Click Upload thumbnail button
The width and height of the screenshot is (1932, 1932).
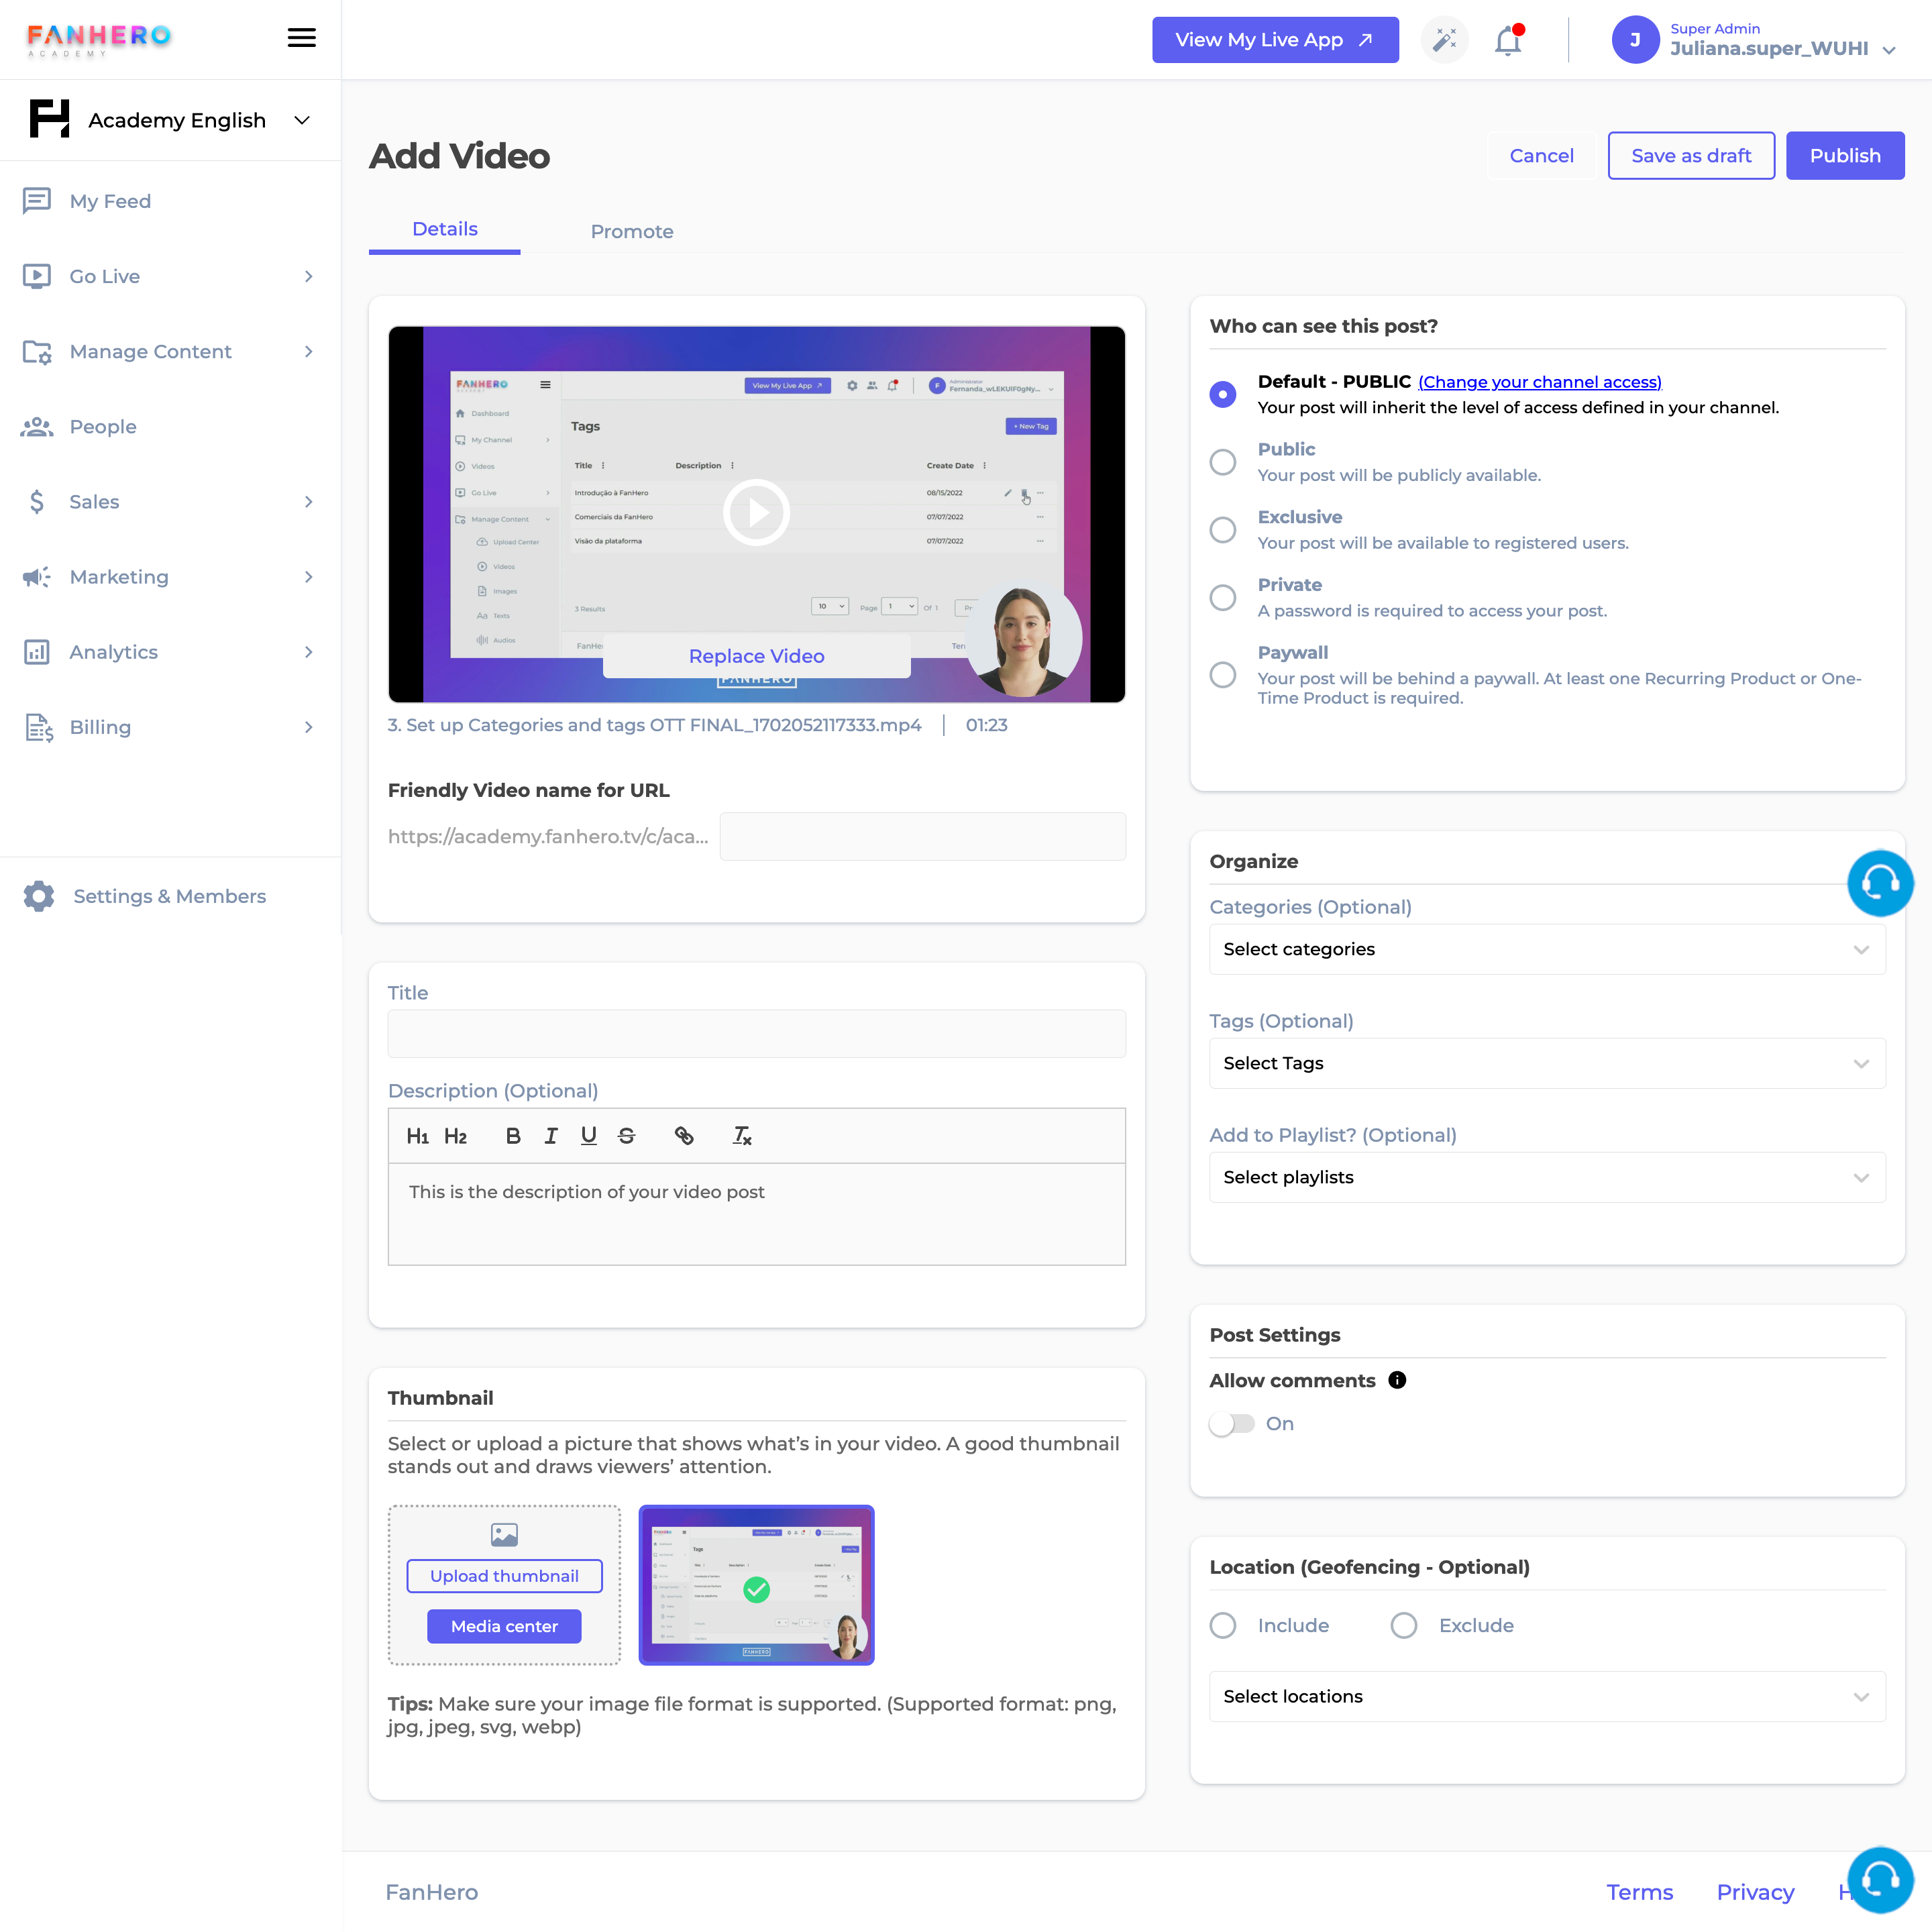click(x=504, y=1576)
